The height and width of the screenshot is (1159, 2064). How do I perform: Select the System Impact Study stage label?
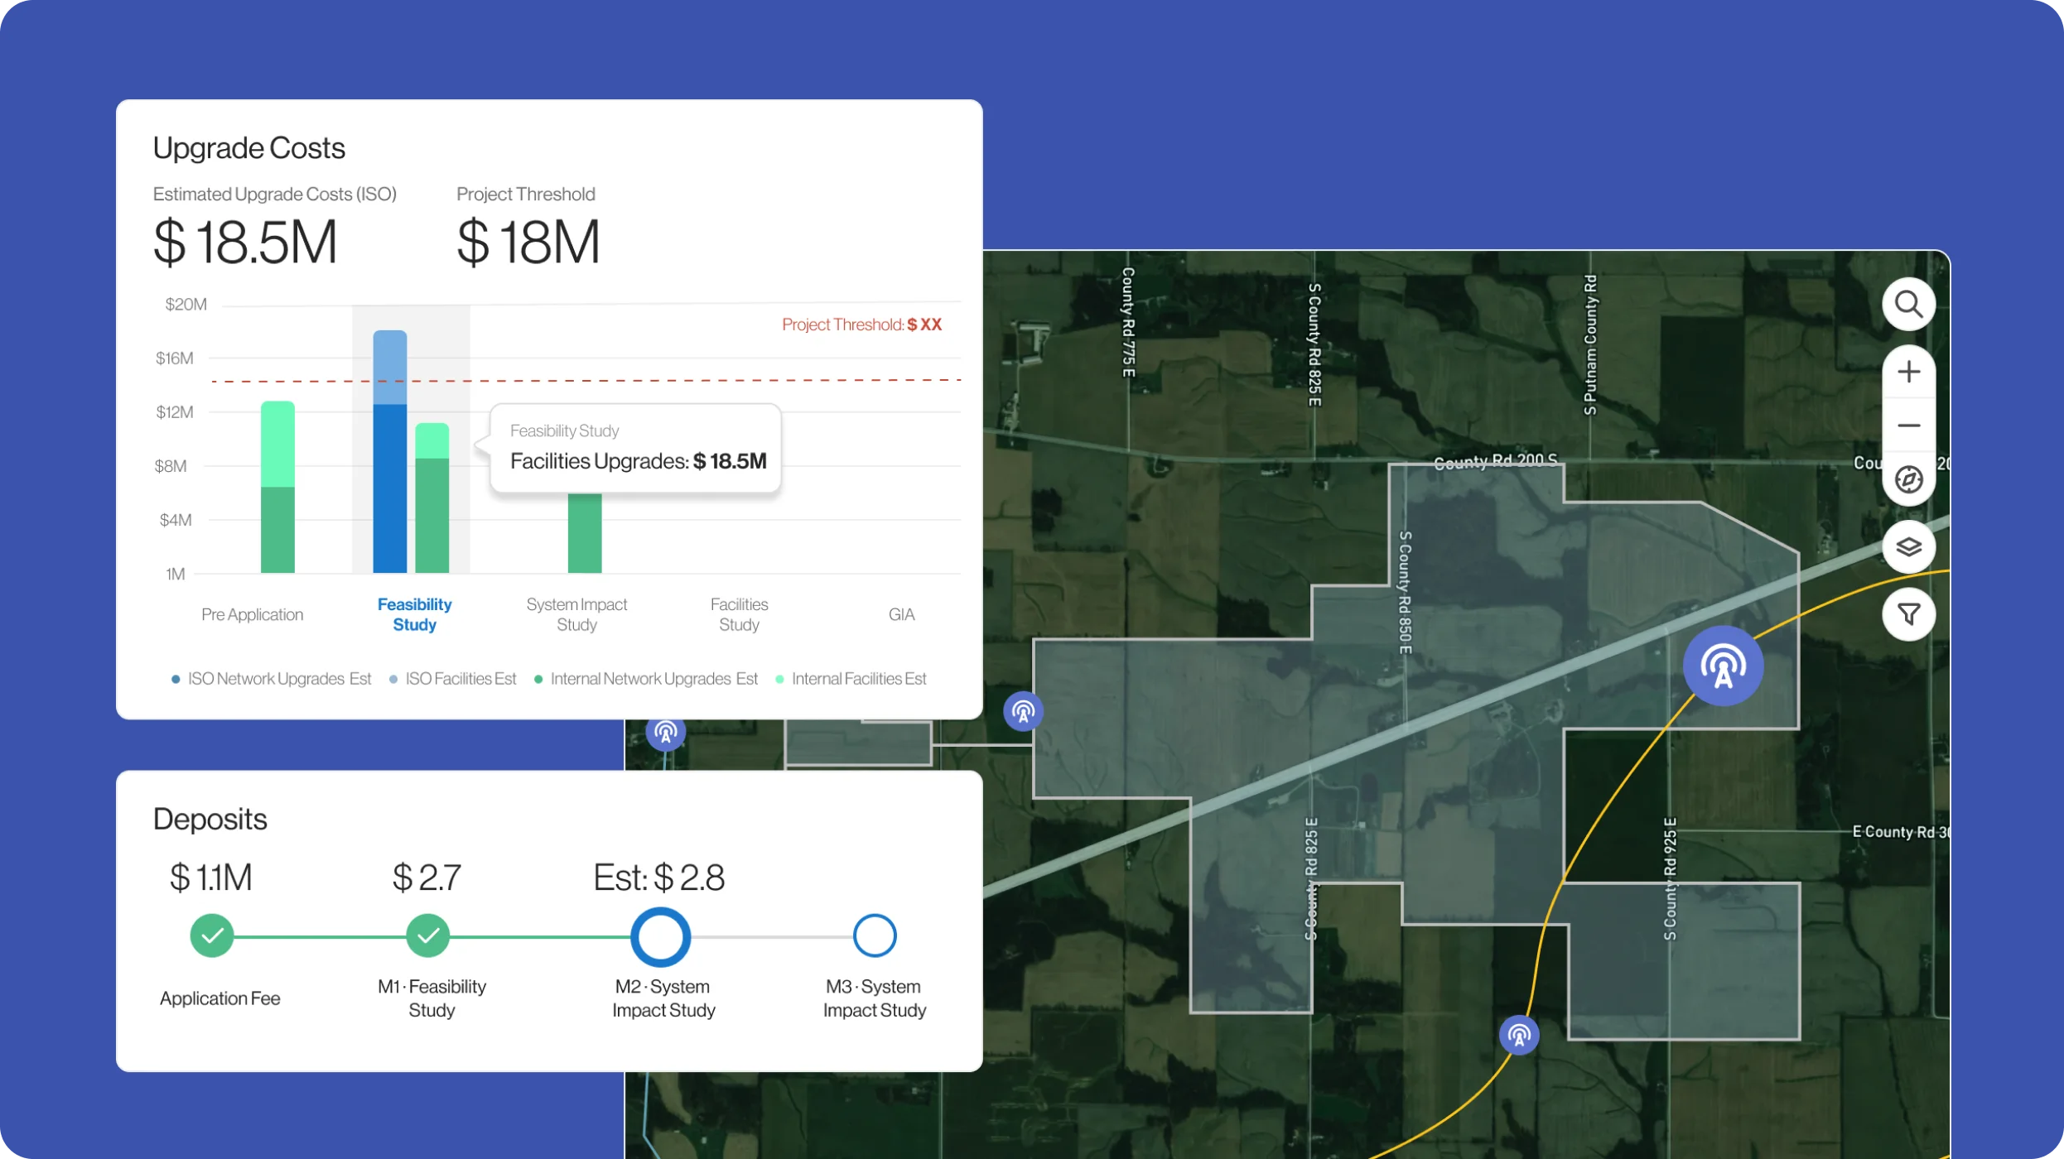(576, 614)
